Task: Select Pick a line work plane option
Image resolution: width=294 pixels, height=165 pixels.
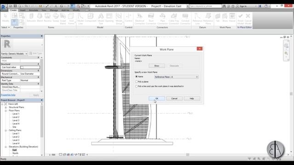Action: tap(136, 86)
